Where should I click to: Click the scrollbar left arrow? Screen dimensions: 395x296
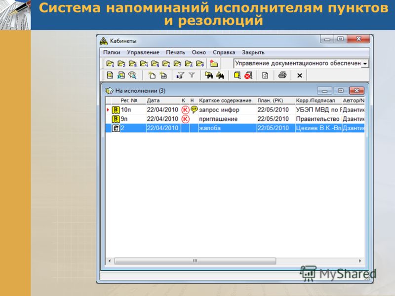pyautogui.click(x=109, y=261)
